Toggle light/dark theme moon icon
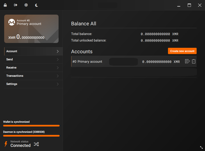Screen dimensions: 205x151 click(36, 5)
